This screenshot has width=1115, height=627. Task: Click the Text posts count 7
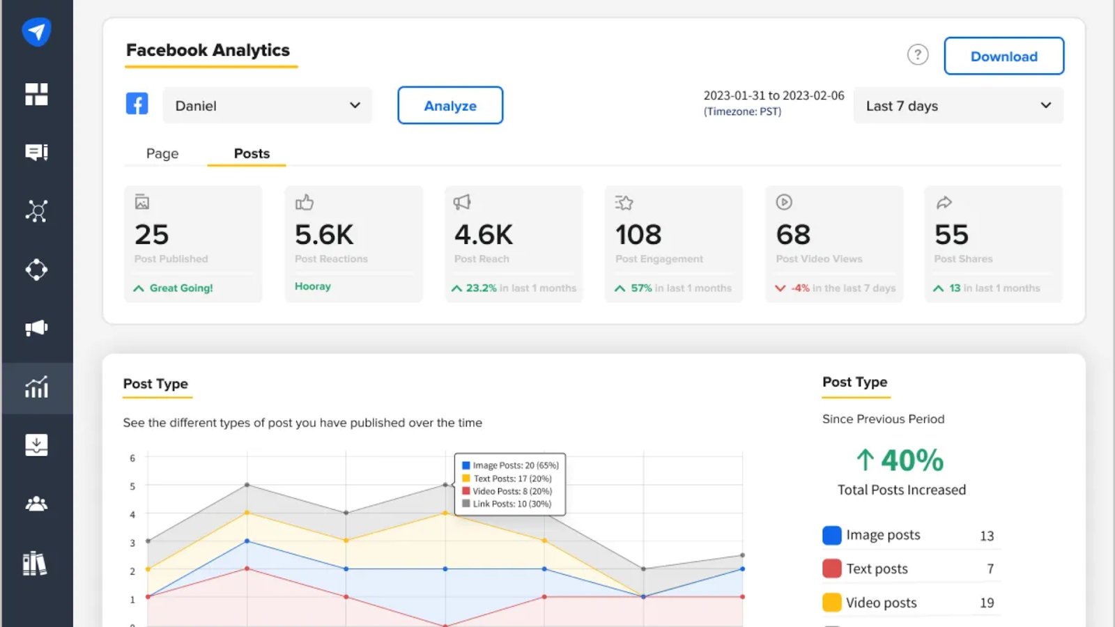tap(990, 569)
